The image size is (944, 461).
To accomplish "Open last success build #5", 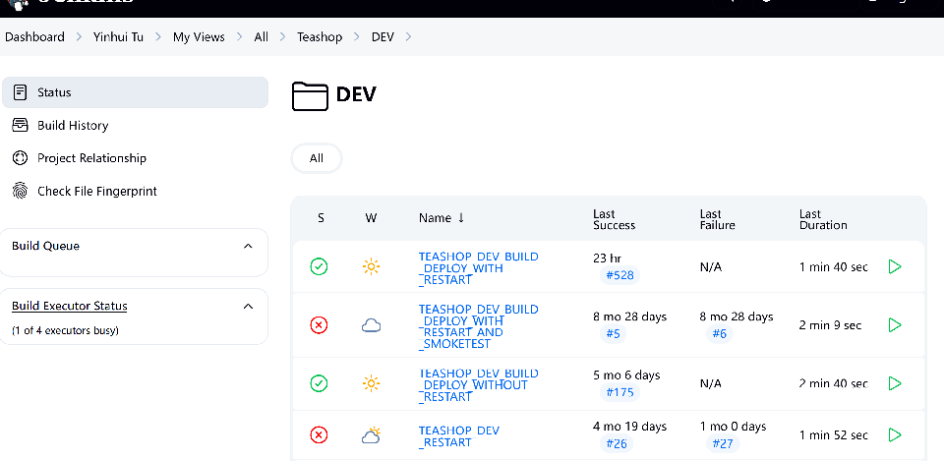I will pyautogui.click(x=613, y=333).
